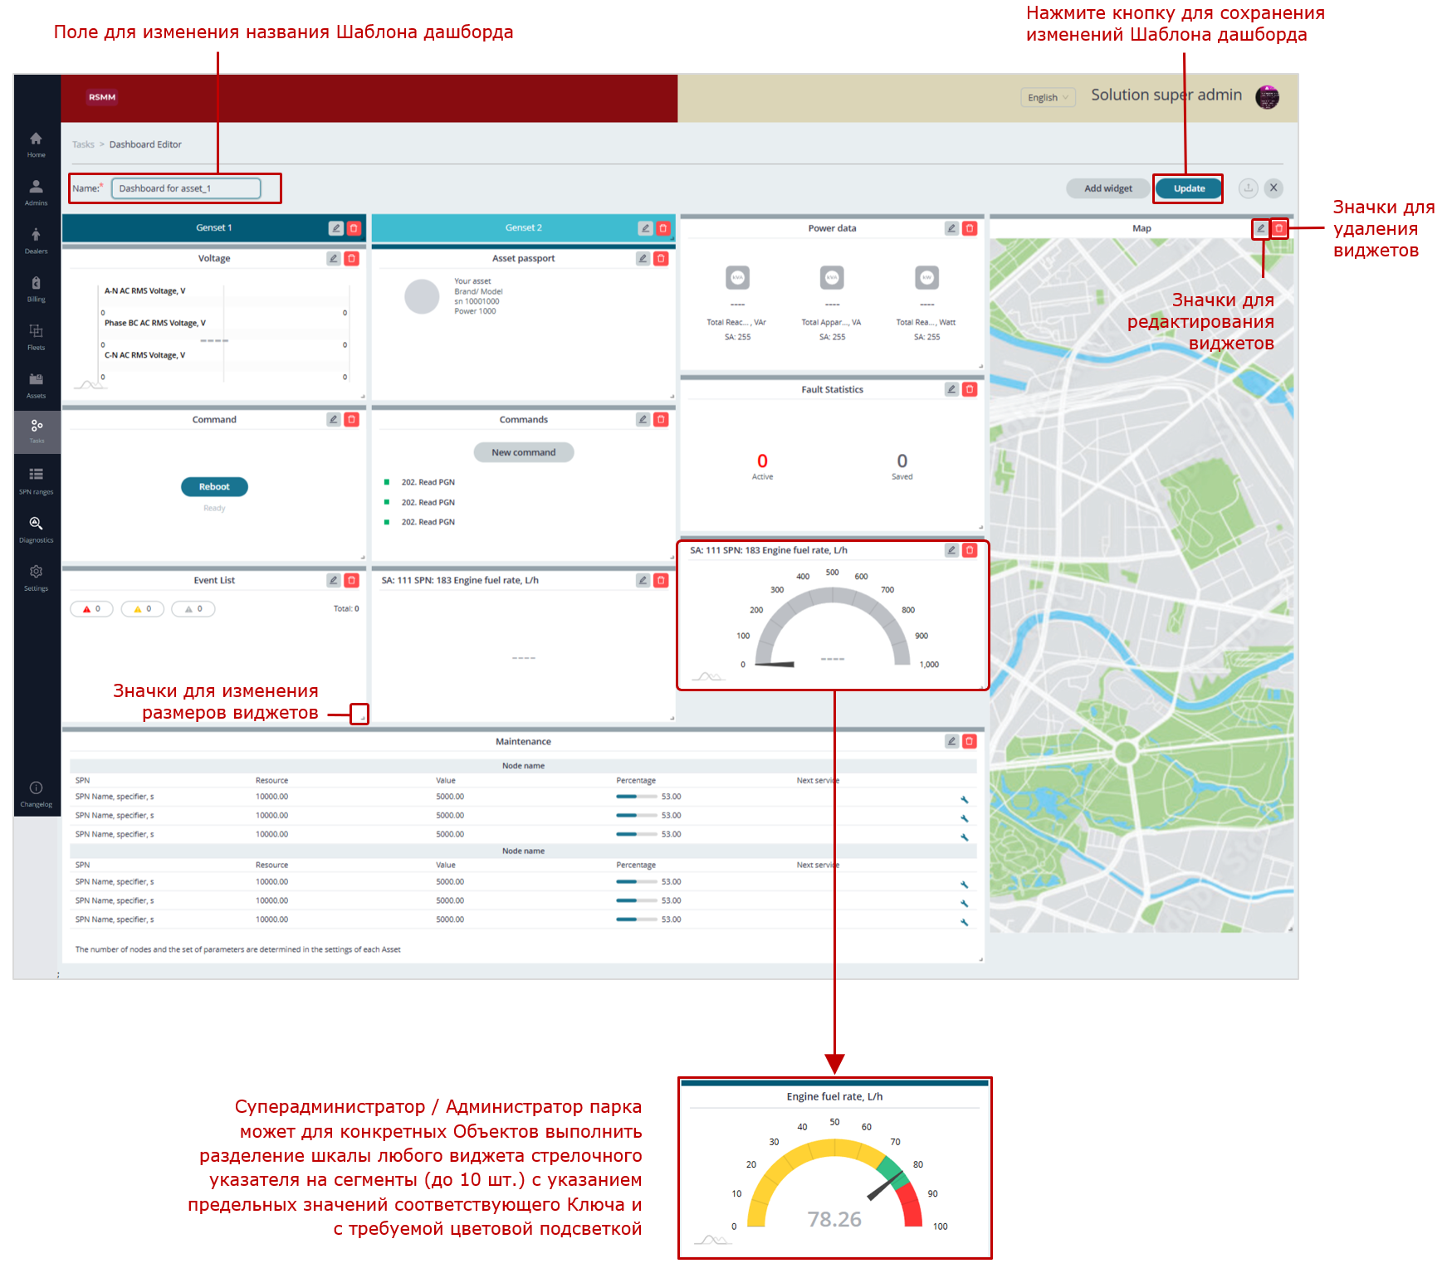Click the Settings gear in sidebar
Image resolution: width=1447 pixels, height=1273 pixels.
click(36, 577)
